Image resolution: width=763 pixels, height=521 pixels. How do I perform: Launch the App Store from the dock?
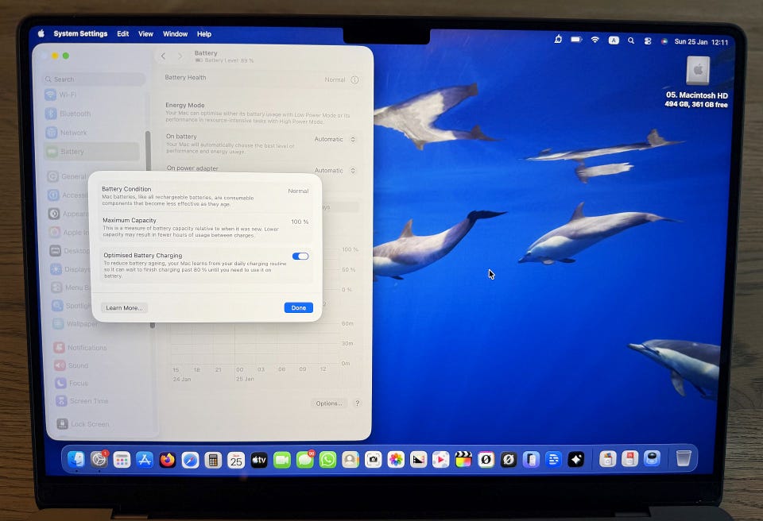(145, 460)
